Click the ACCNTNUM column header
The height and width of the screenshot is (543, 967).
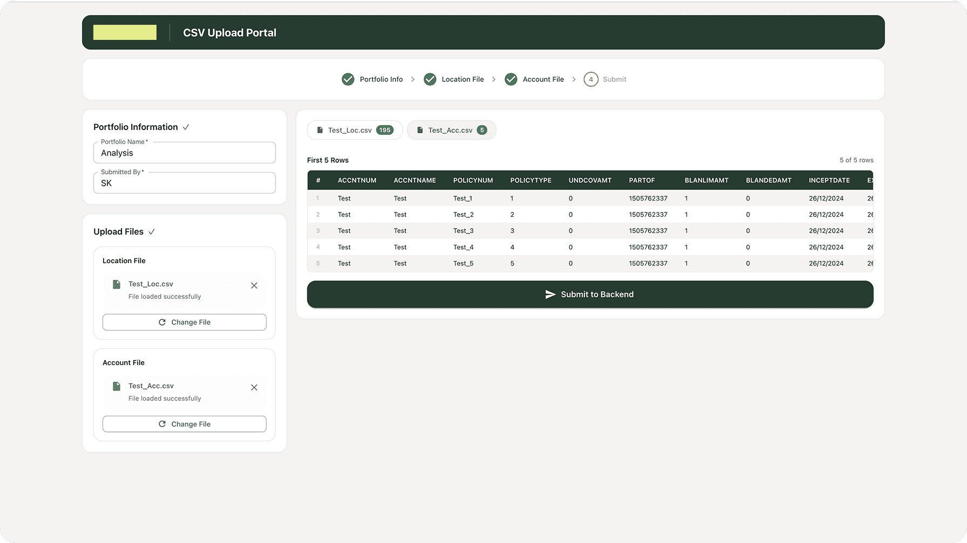[357, 181]
